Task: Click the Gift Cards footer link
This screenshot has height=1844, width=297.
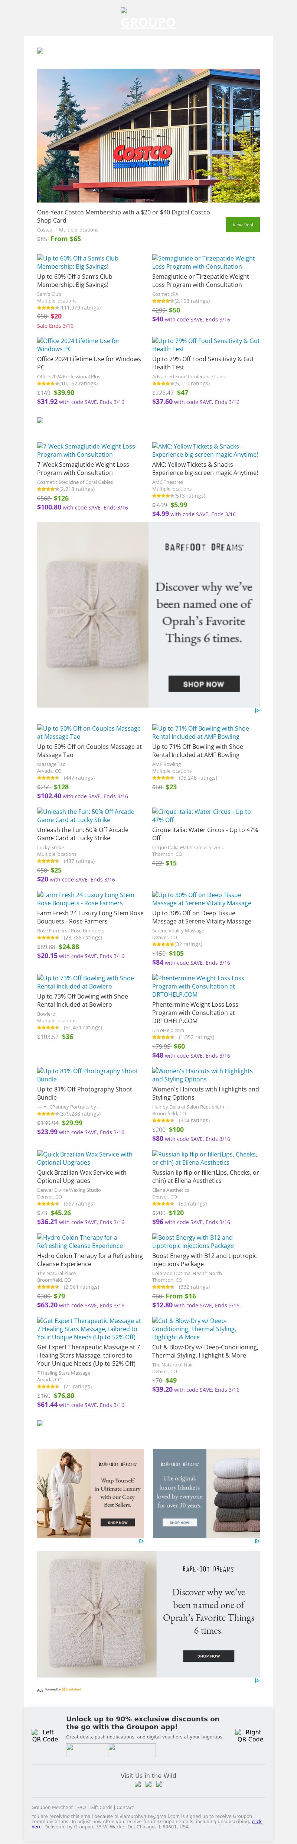Action: pyautogui.click(x=101, y=1808)
